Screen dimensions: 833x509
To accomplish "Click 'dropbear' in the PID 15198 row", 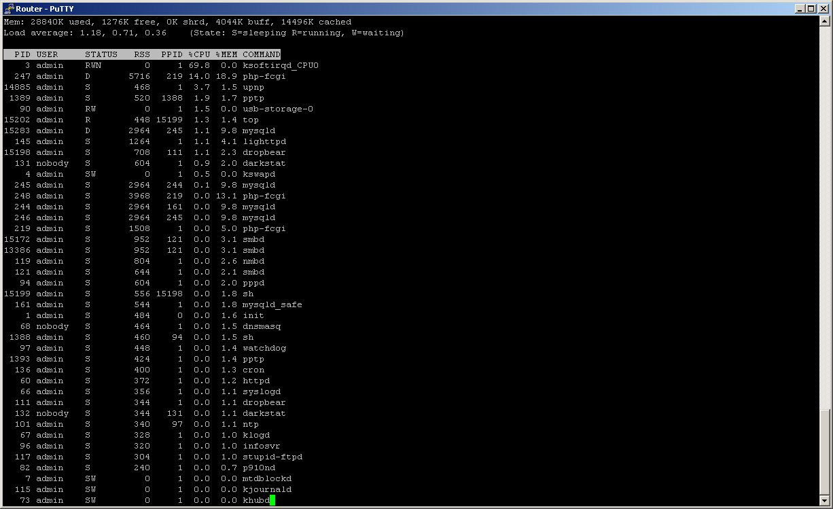I will pos(264,152).
